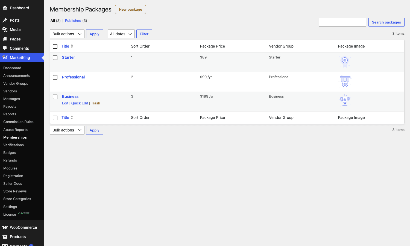Check the select-all box in table footer
410x246 pixels.
pos(55,118)
